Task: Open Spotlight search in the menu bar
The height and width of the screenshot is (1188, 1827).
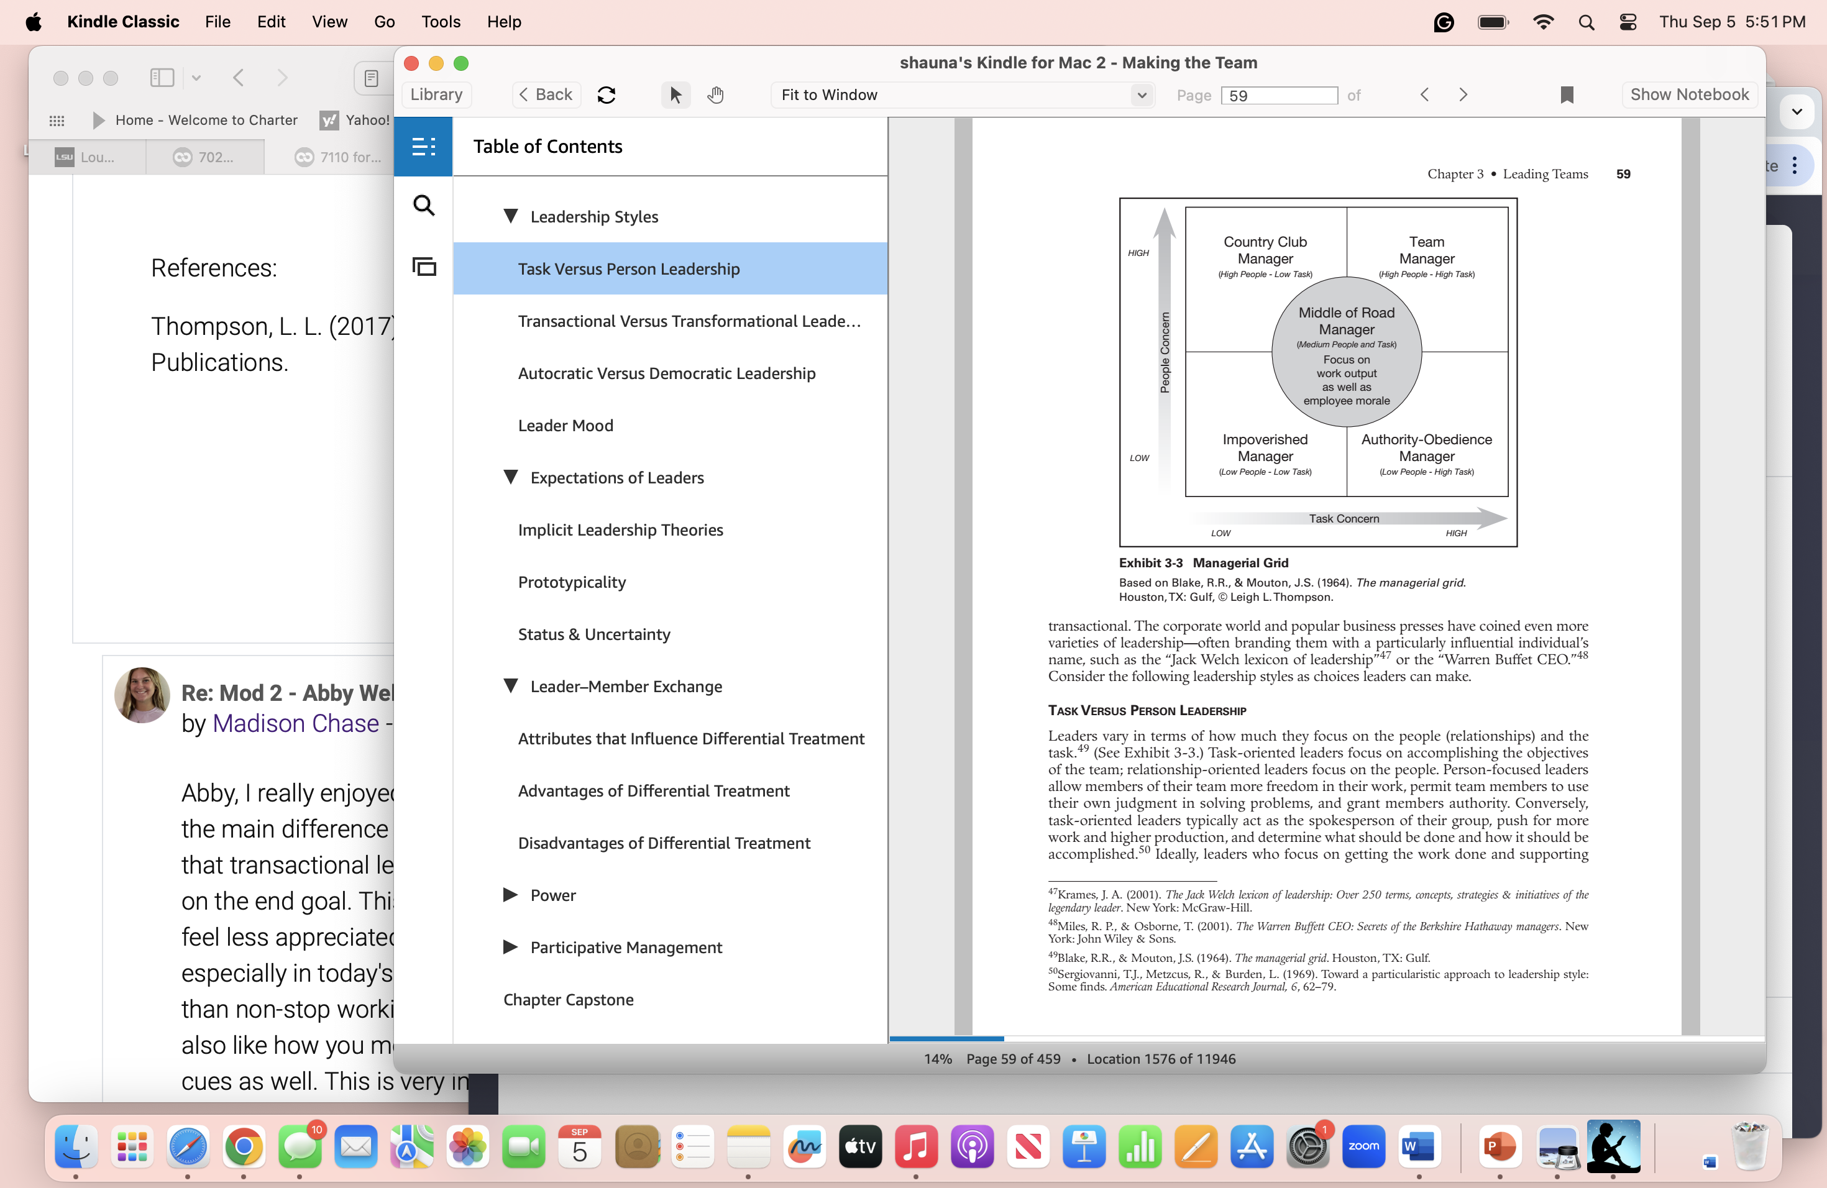Action: (1586, 22)
